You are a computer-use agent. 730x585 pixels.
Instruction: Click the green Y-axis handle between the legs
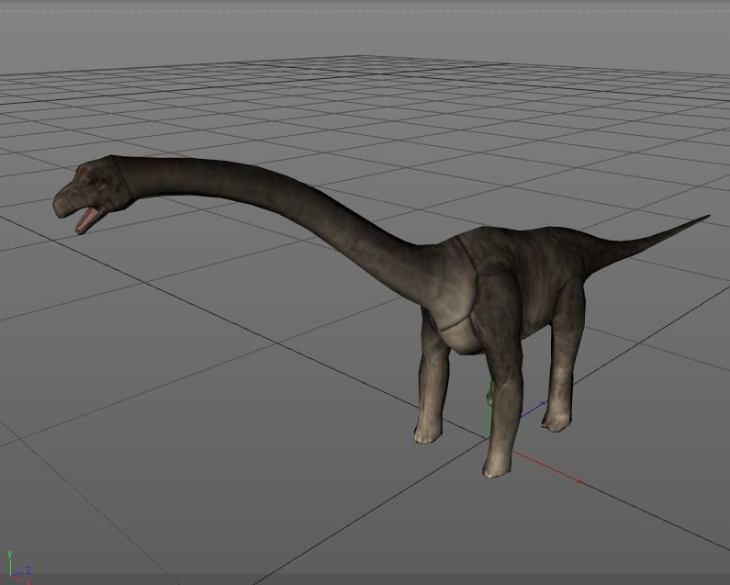tap(489, 408)
